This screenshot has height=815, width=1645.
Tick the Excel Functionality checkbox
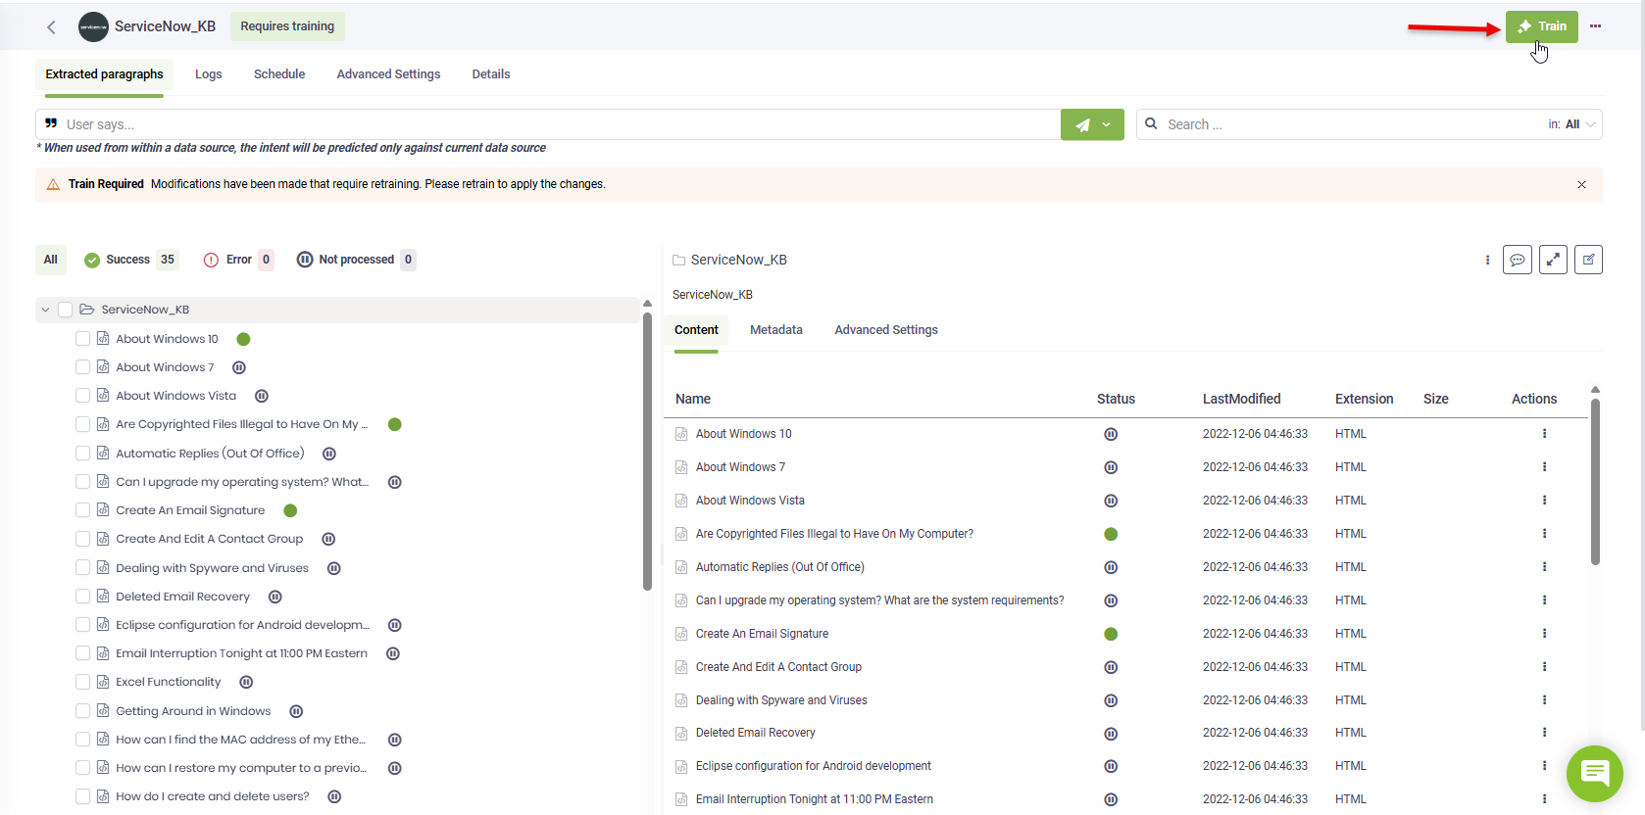click(x=83, y=682)
